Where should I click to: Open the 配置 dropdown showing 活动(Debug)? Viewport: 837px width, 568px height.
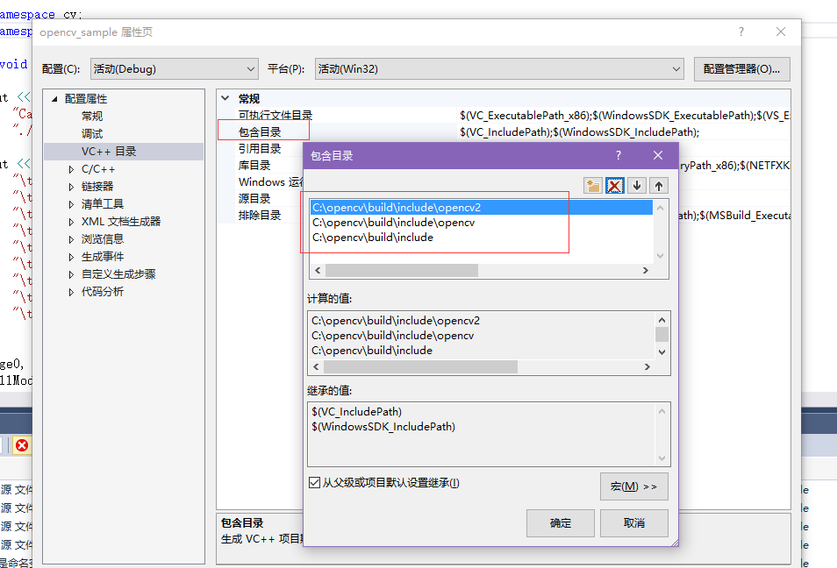tap(174, 69)
